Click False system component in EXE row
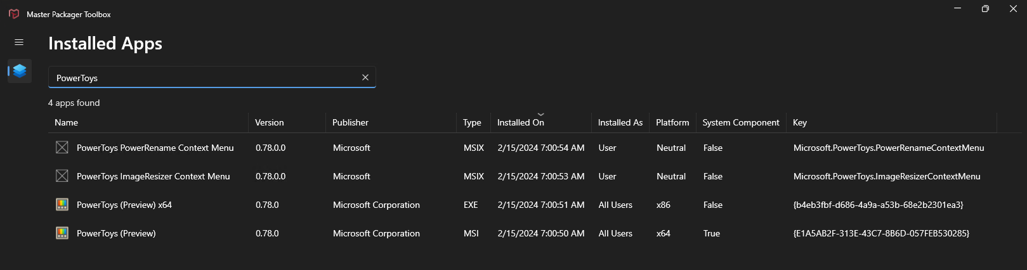 tap(713, 205)
